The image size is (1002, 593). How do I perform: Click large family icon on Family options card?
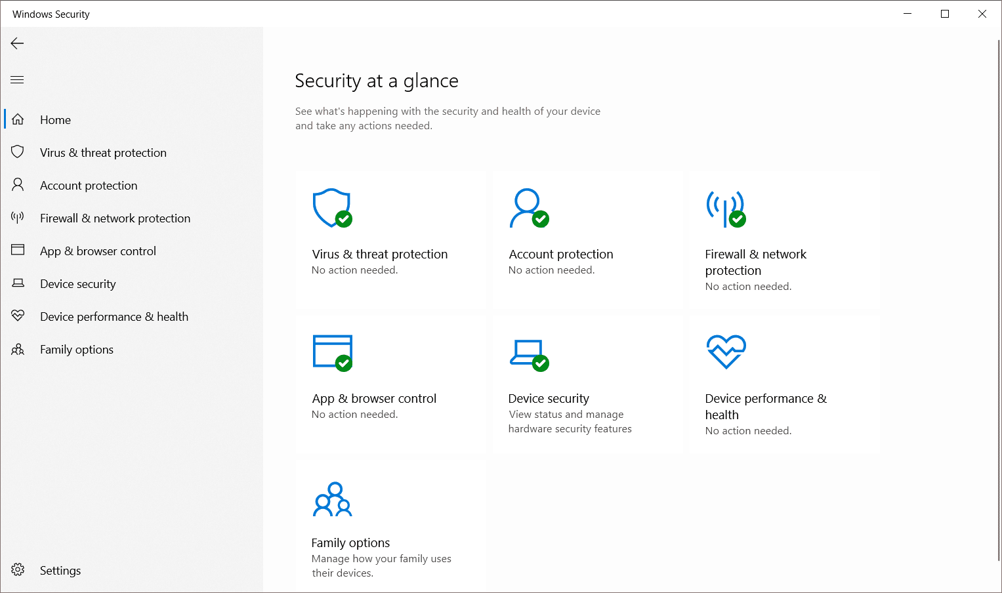332,499
